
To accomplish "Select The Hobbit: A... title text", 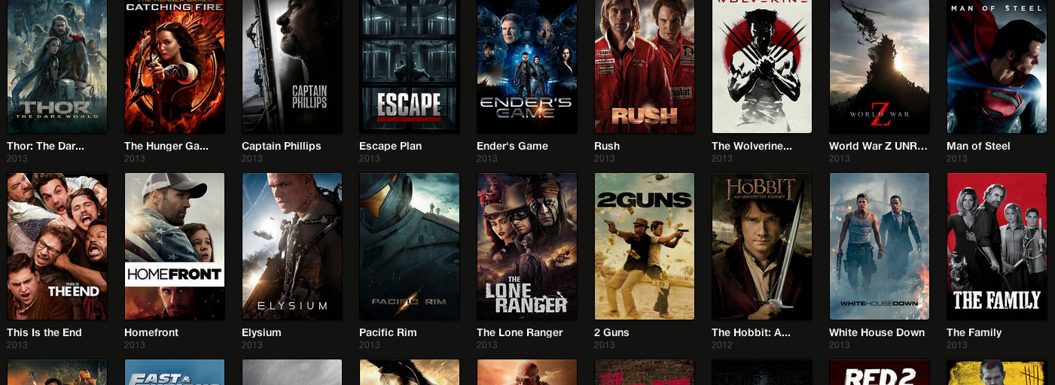I will tap(751, 332).
